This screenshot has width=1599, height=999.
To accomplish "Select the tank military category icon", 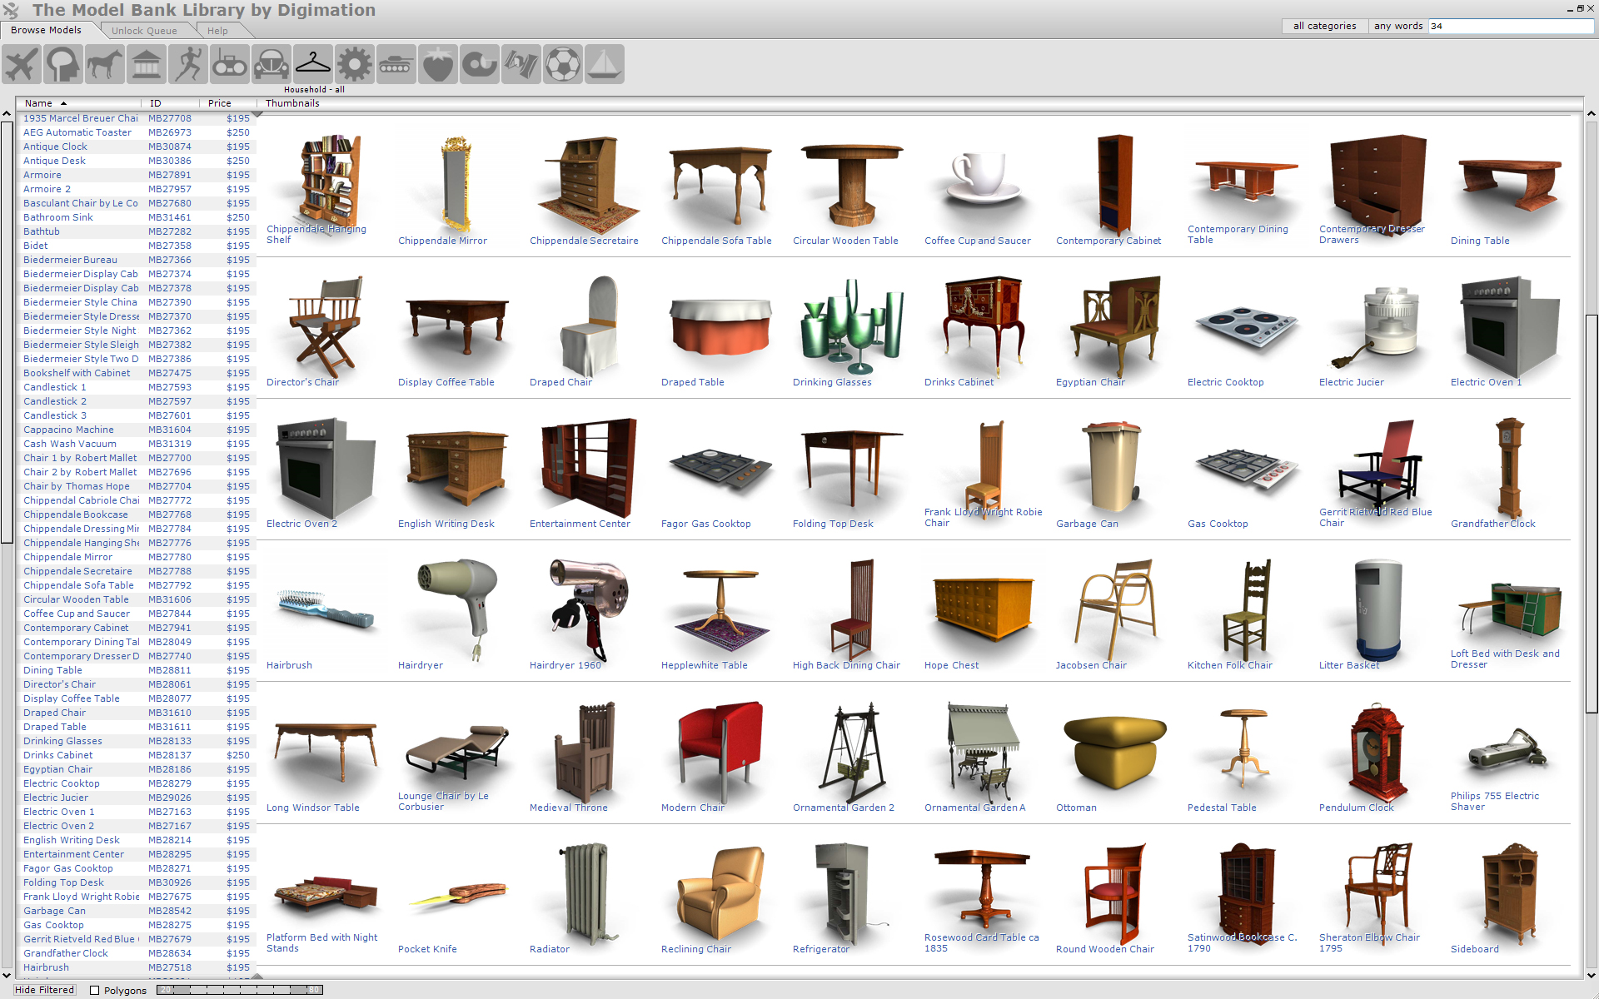I will tap(396, 64).
